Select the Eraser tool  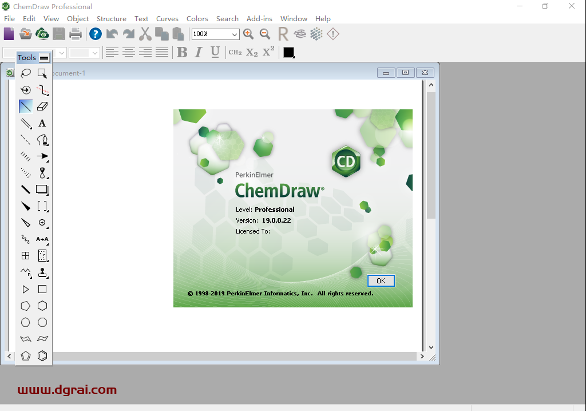(x=42, y=106)
